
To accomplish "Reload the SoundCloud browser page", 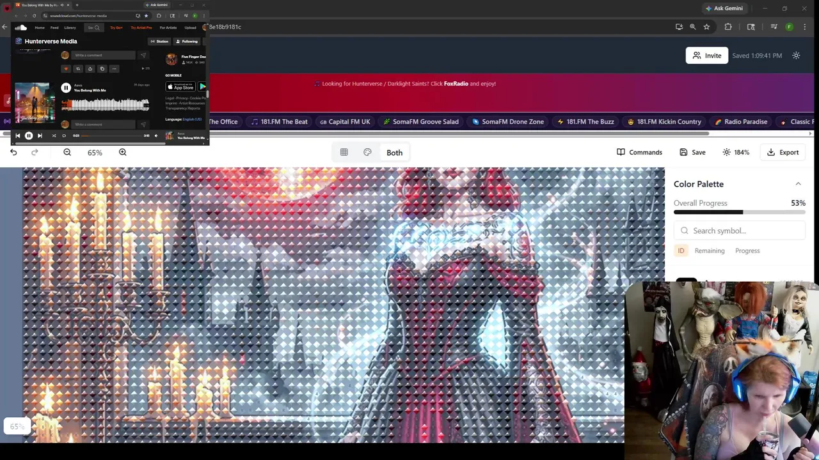I will point(35,15).
